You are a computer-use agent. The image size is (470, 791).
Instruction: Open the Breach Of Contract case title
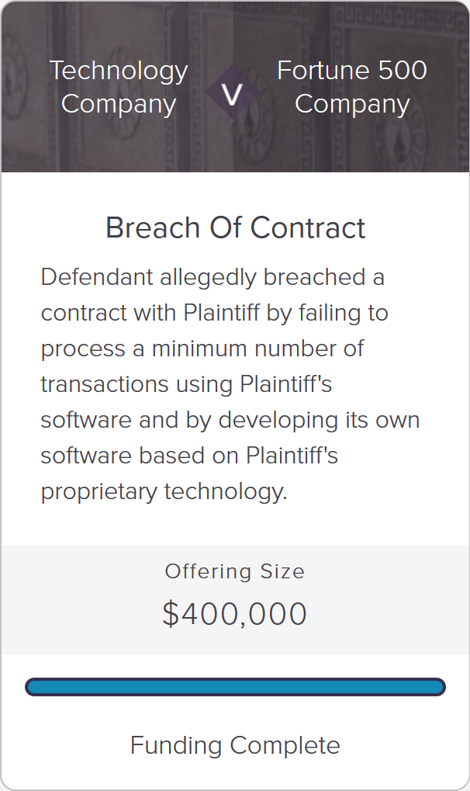[x=235, y=227]
